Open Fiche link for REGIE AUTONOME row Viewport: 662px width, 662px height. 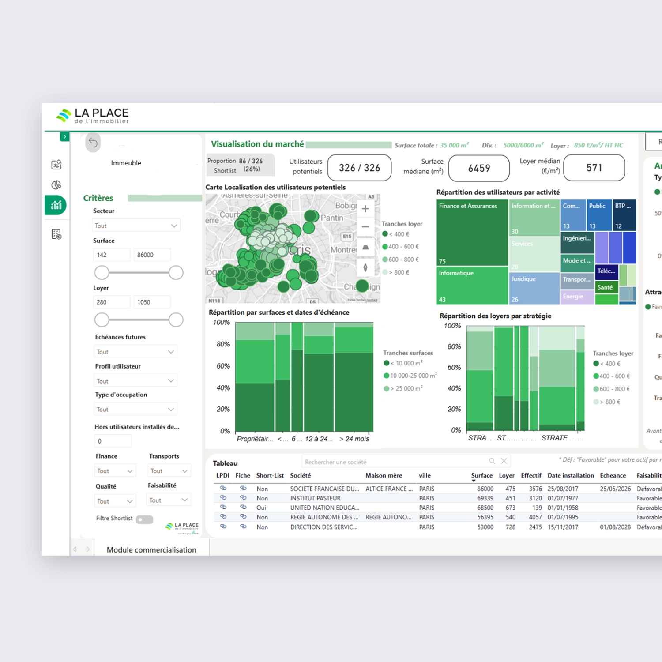click(243, 516)
